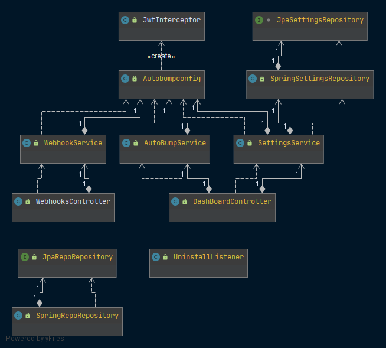386x348 pixels.
Task: Select the WebhookService class name
Action: pyautogui.click(x=73, y=143)
